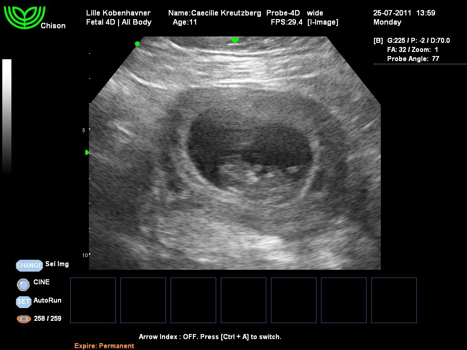This screenshot has width=467, height=350.
Task: Click the CHANGE Sel Img button
Action: click(x=29, y=265)
